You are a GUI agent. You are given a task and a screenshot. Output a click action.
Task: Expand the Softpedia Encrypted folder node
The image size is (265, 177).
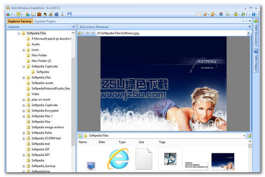(24, 111)
